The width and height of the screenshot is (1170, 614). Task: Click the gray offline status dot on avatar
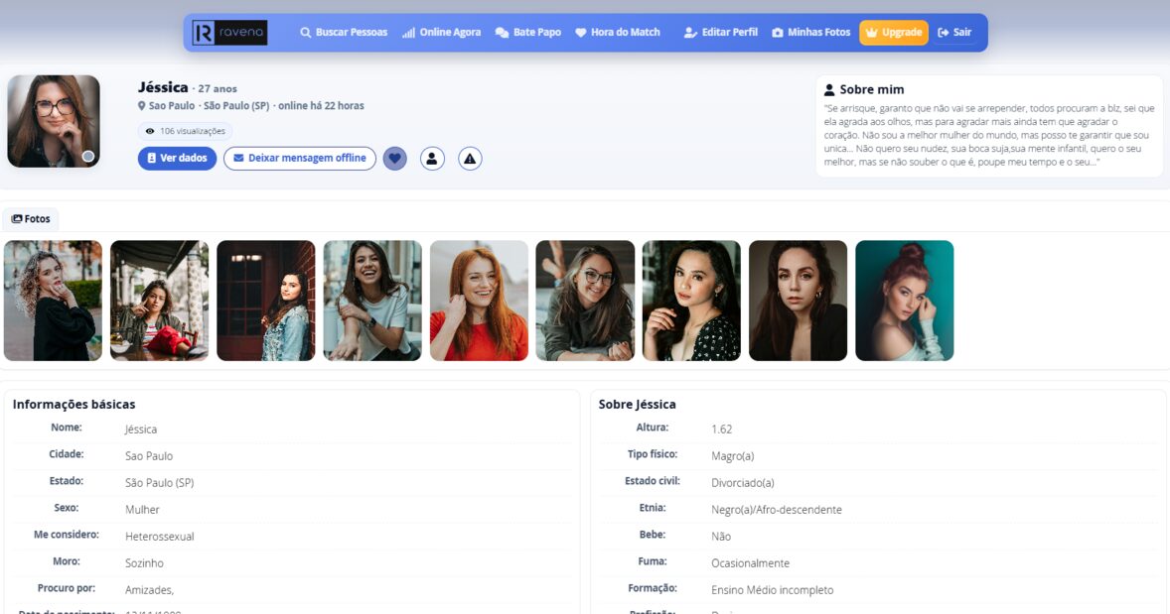click(88, 157)
